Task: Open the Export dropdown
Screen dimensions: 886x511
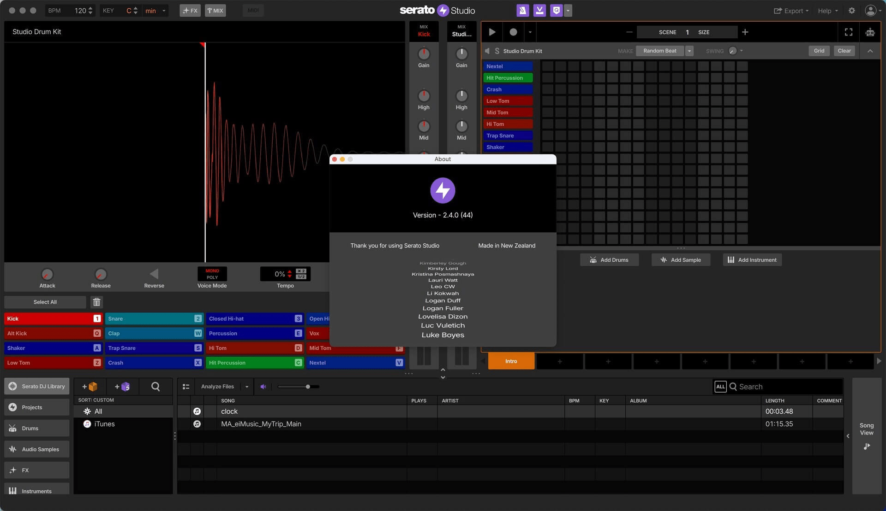Action: [791, 10]
